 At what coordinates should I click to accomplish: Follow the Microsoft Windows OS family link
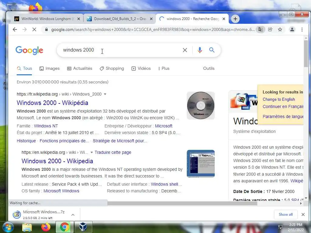coord(61,191)
